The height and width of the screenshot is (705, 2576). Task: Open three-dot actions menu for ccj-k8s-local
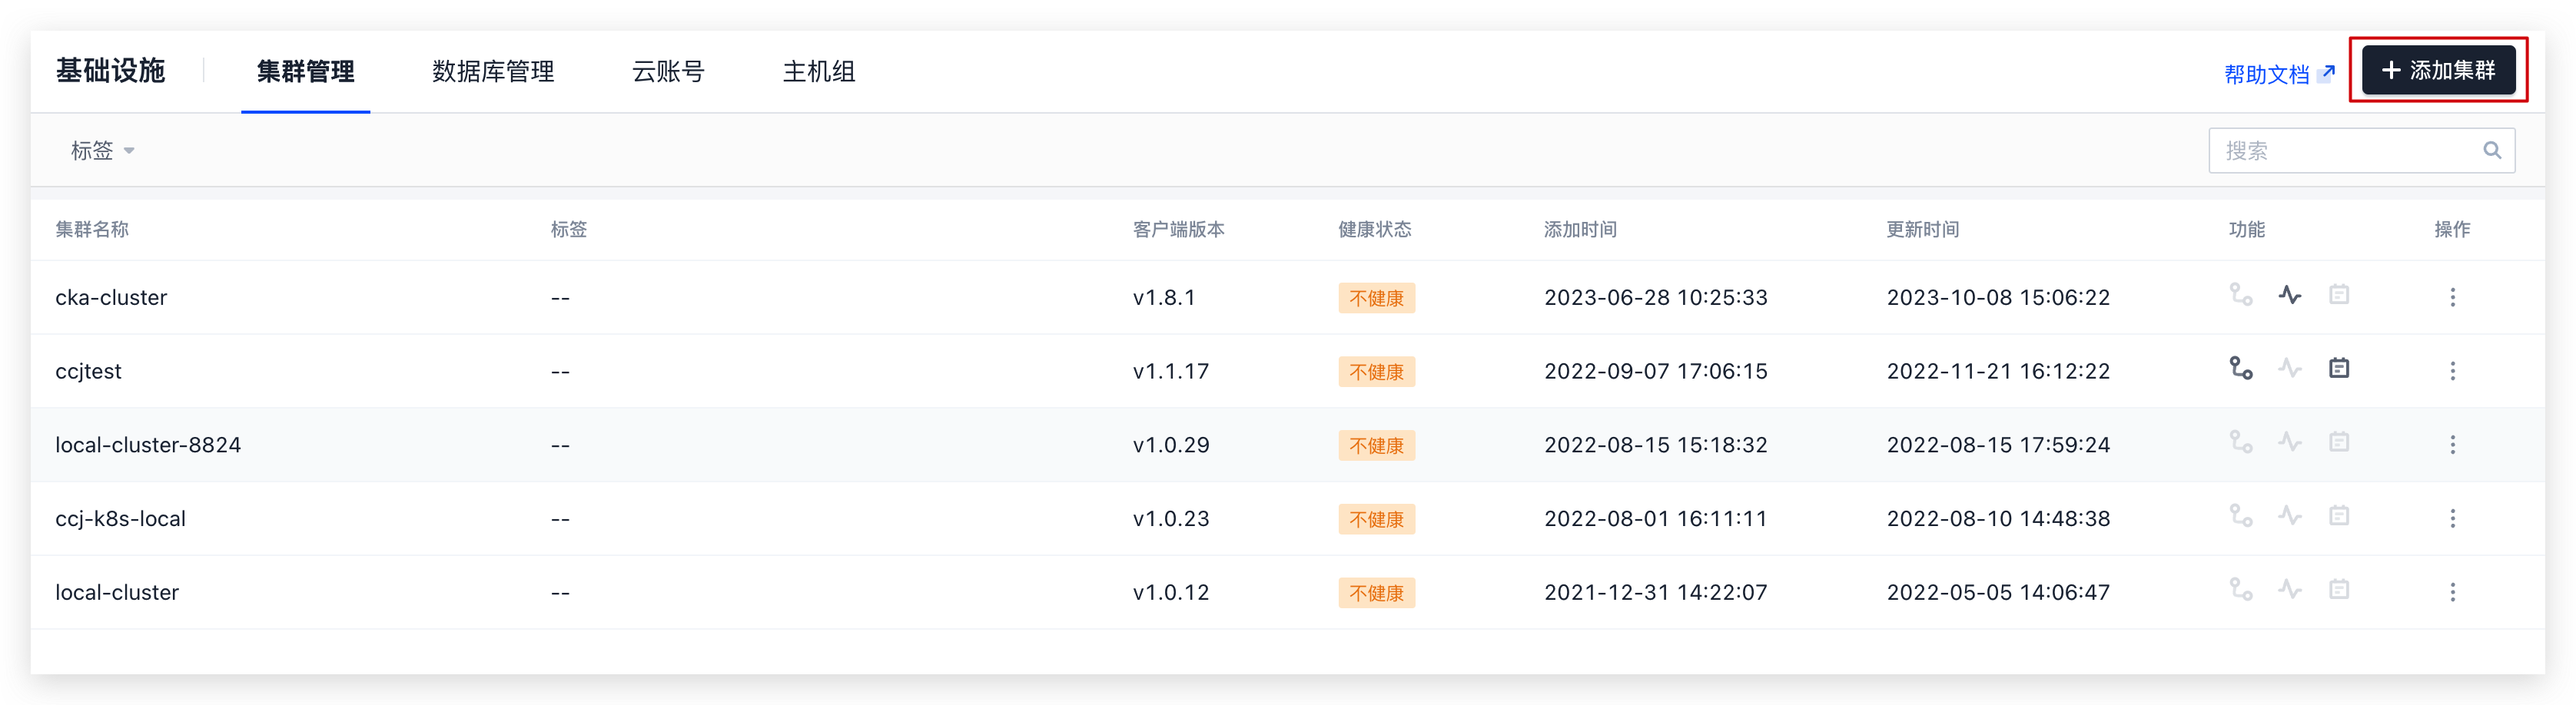(x=2452, y=518)
